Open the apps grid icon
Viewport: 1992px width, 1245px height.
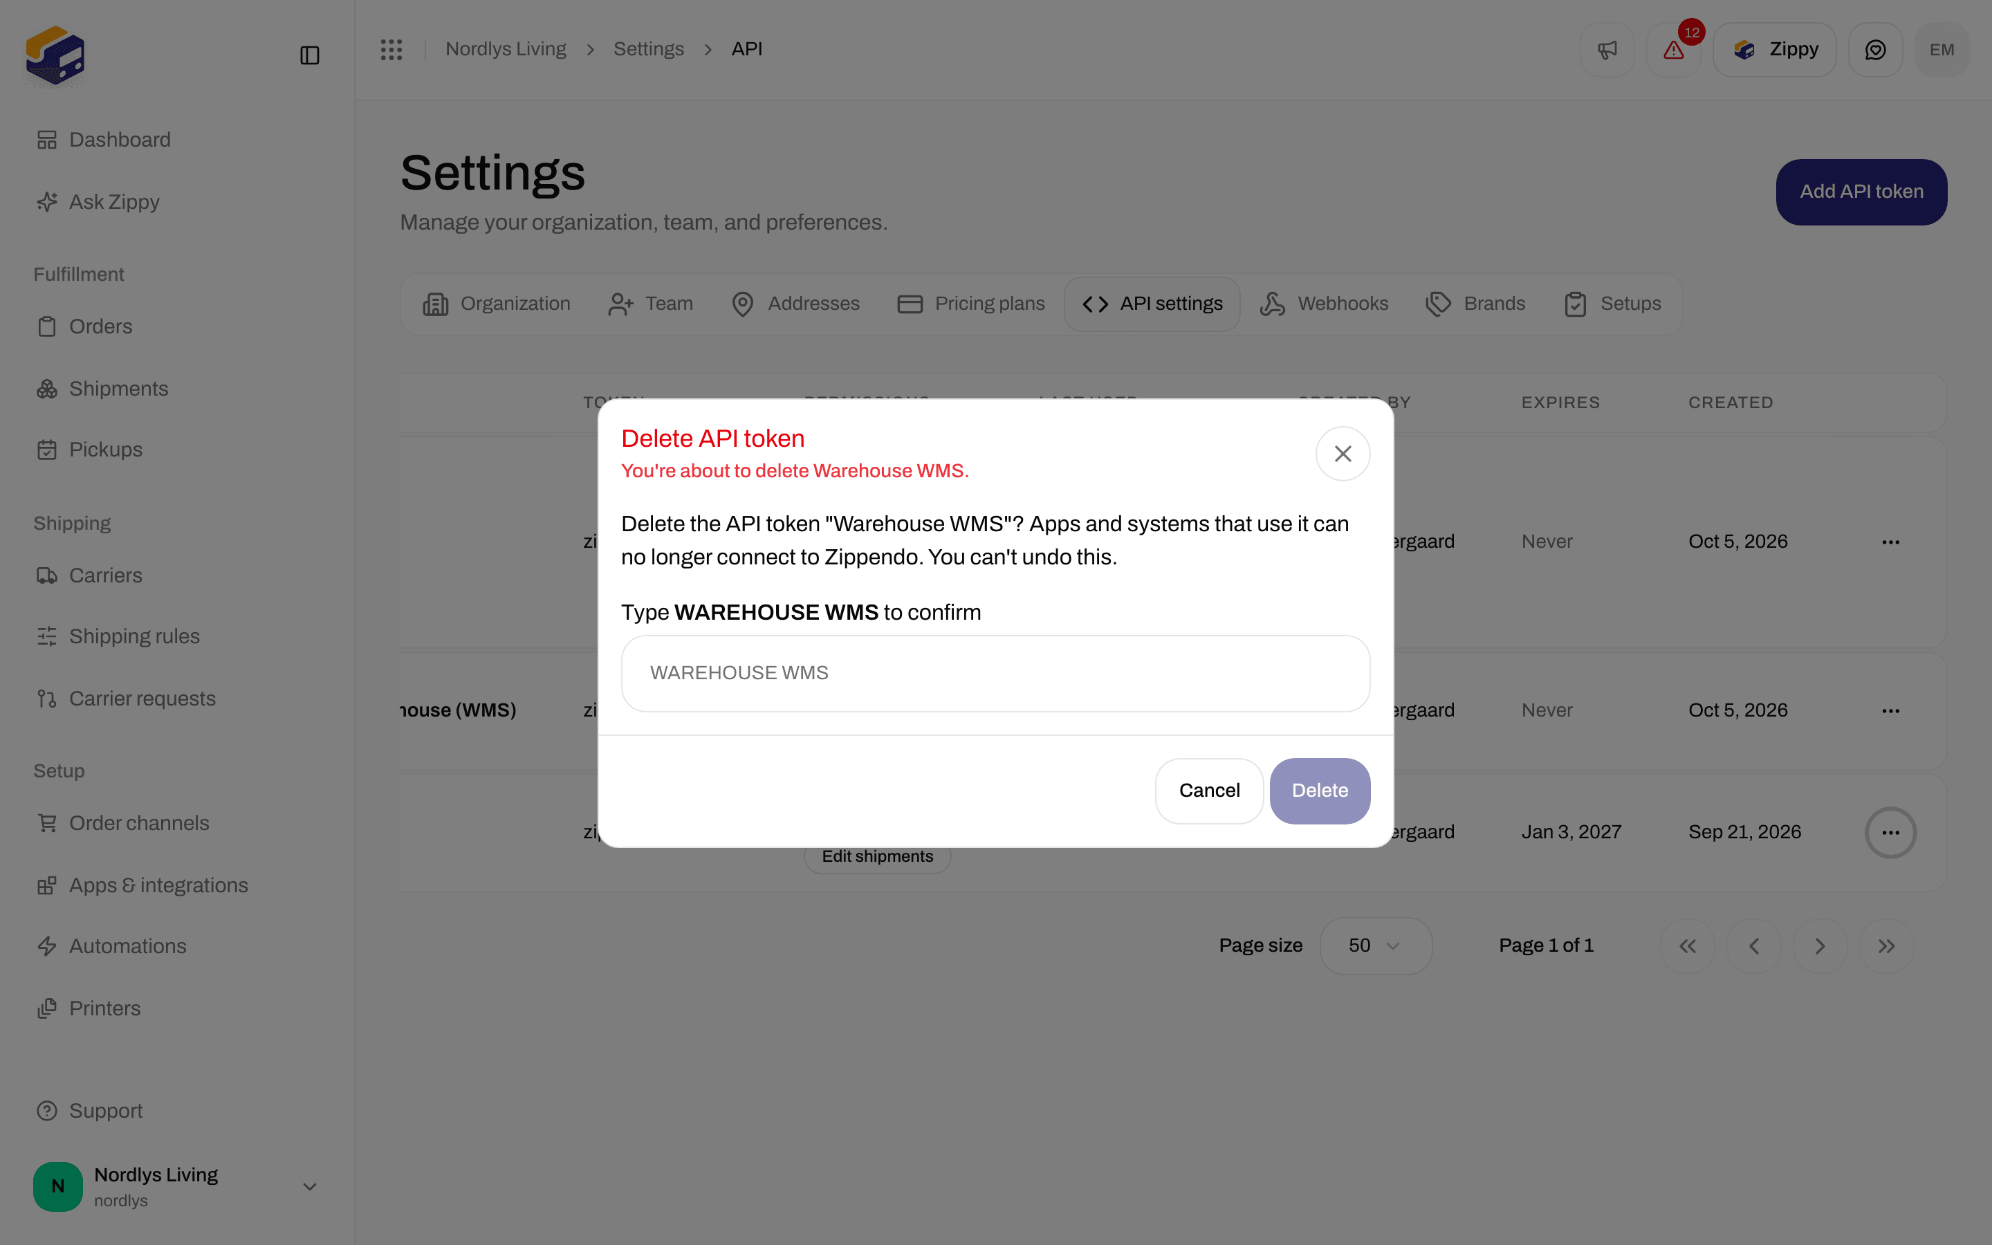391,49
